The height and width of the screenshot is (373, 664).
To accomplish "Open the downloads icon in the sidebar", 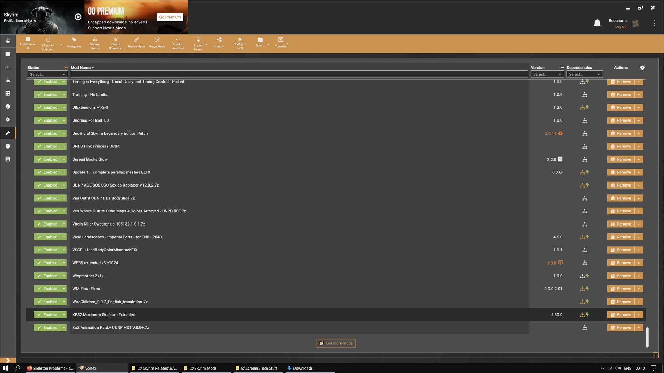I will pos(8,67).
